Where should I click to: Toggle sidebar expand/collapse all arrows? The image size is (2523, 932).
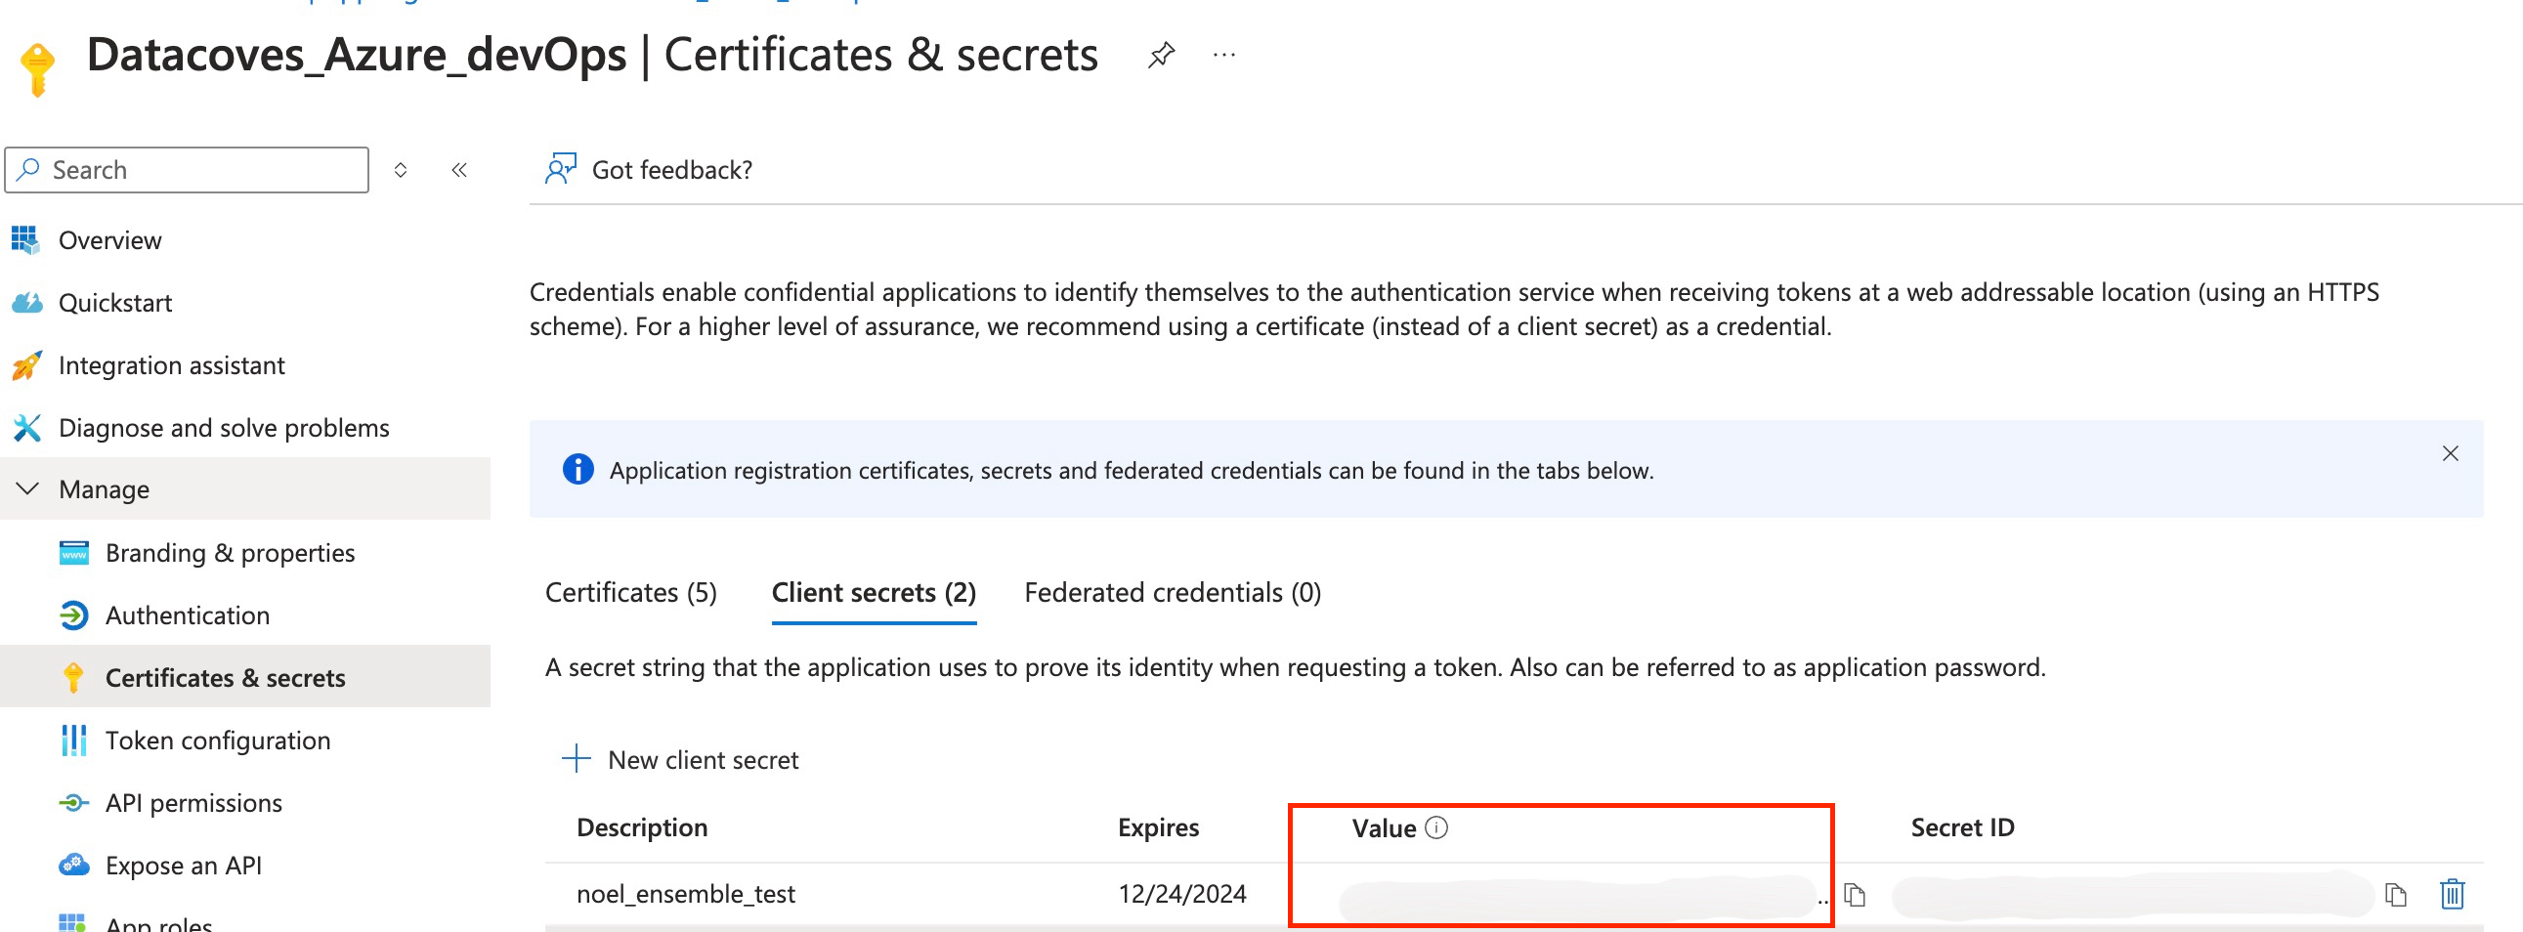pos(401,170)
